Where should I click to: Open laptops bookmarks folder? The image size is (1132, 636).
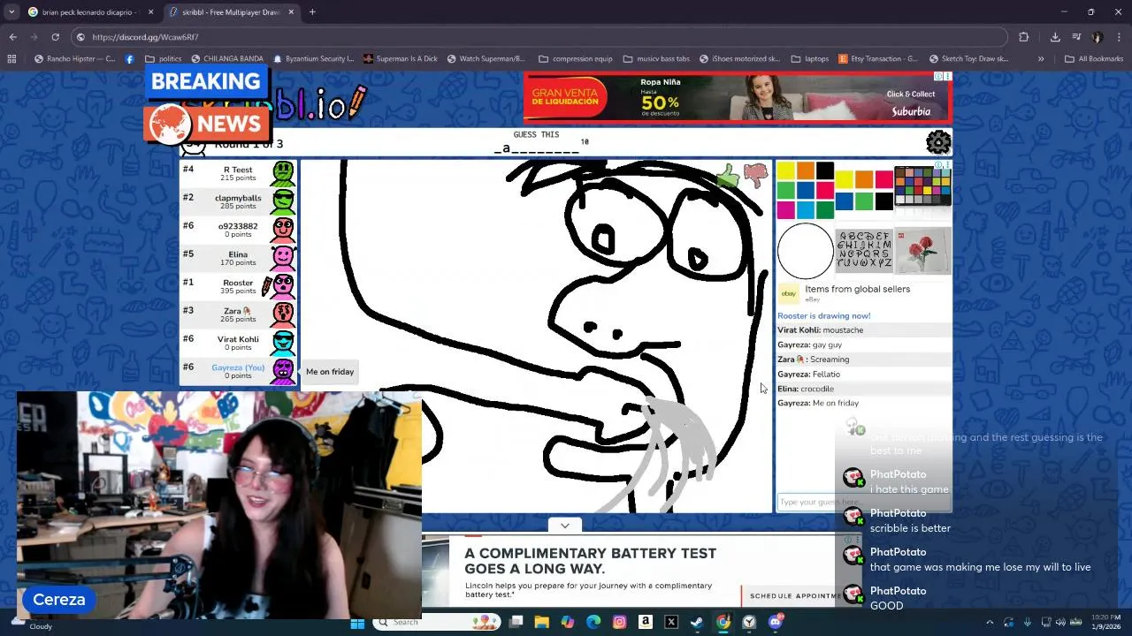click(810, 59)
